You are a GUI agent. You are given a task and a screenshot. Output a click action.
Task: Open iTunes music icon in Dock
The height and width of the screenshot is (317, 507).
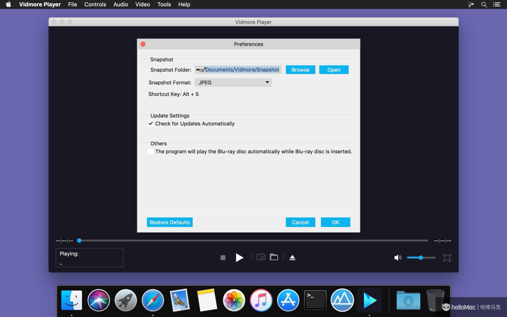261,300
